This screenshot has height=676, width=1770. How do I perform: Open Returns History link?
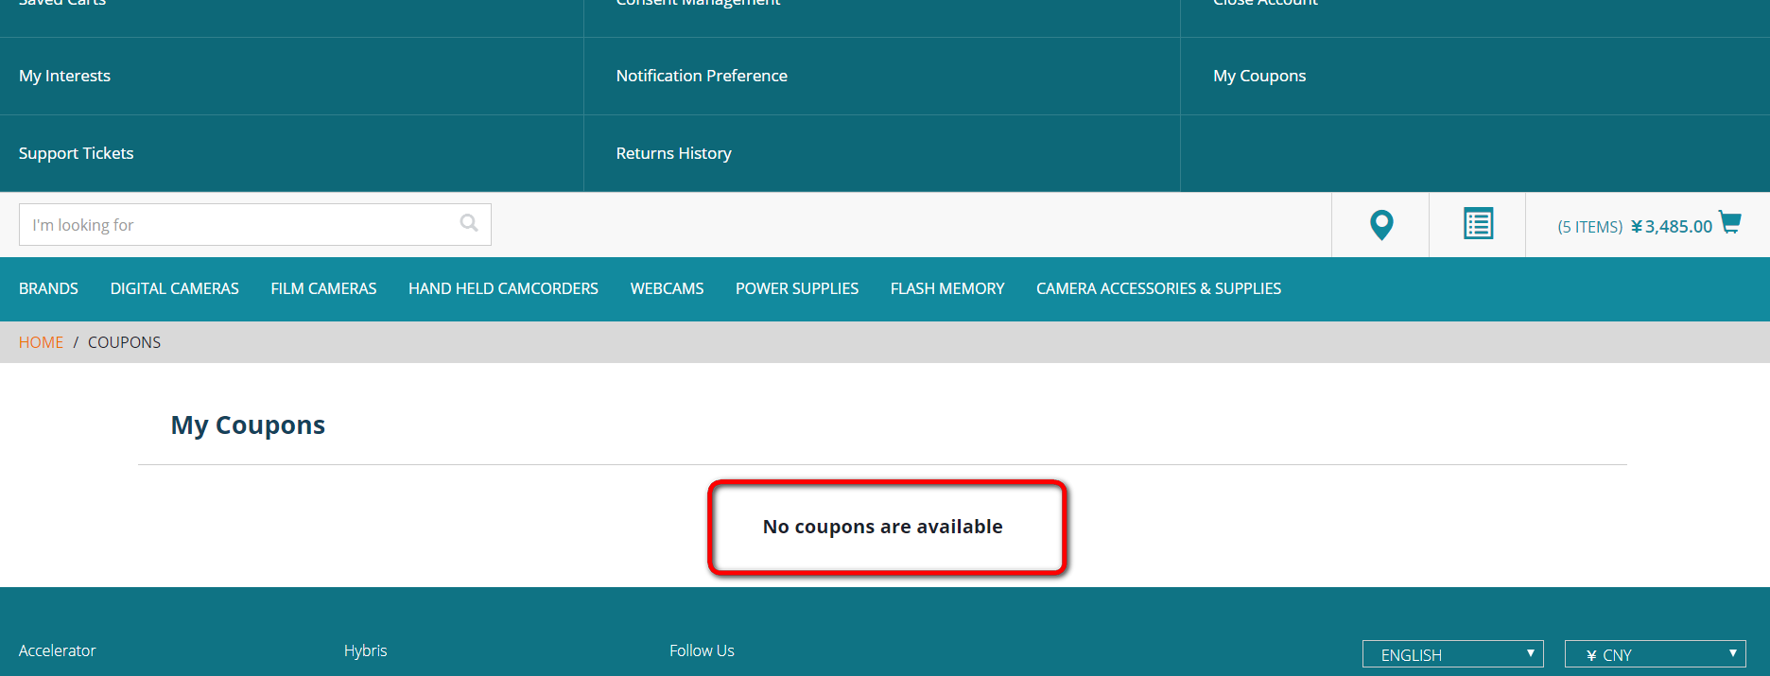coord(673,153)
